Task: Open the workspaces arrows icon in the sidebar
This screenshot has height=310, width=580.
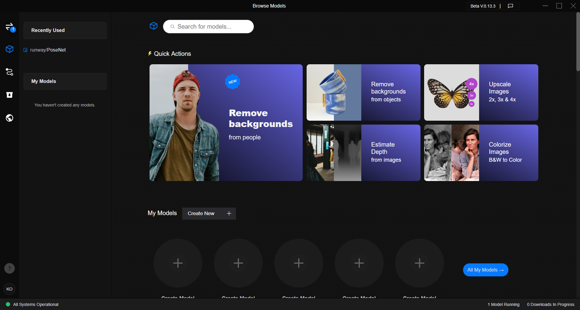Action: [10, 27]
